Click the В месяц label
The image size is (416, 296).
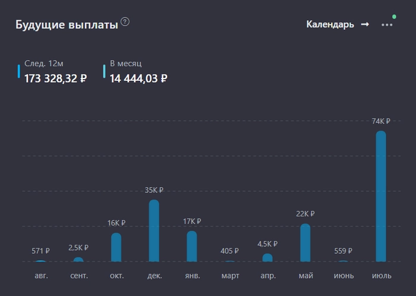point(126,63)
